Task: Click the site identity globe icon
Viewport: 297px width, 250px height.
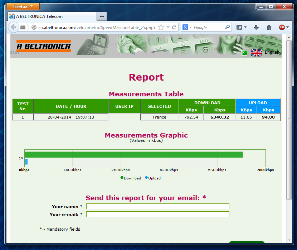Action: (34, 28)
